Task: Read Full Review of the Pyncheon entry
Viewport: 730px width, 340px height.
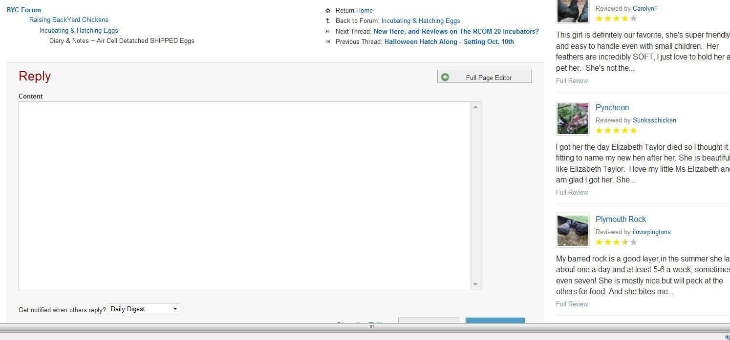Action: 572,192
